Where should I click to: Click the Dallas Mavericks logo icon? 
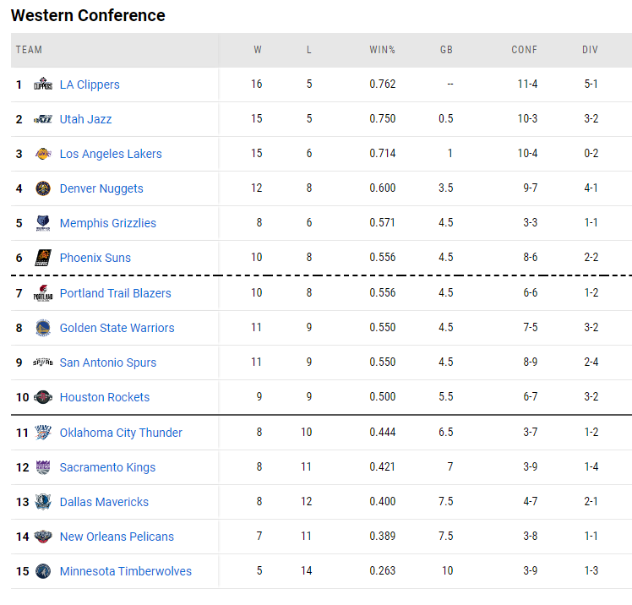coord(42,502)
